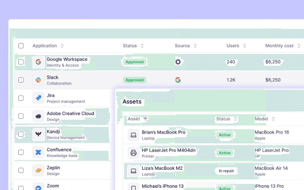Open HP LaserJet Pro M404dn asset

pos(169,150)
